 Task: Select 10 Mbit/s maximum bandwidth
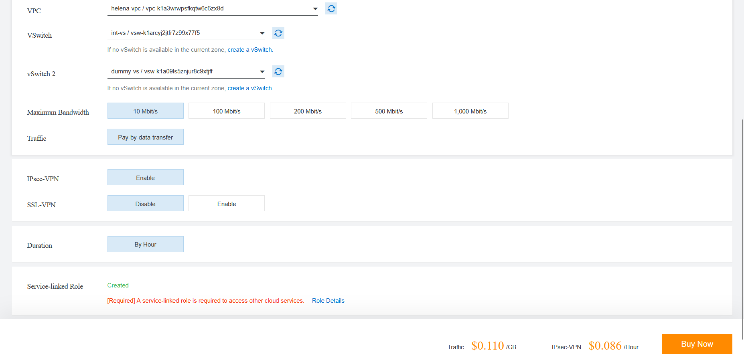click(x=145, y=111)
